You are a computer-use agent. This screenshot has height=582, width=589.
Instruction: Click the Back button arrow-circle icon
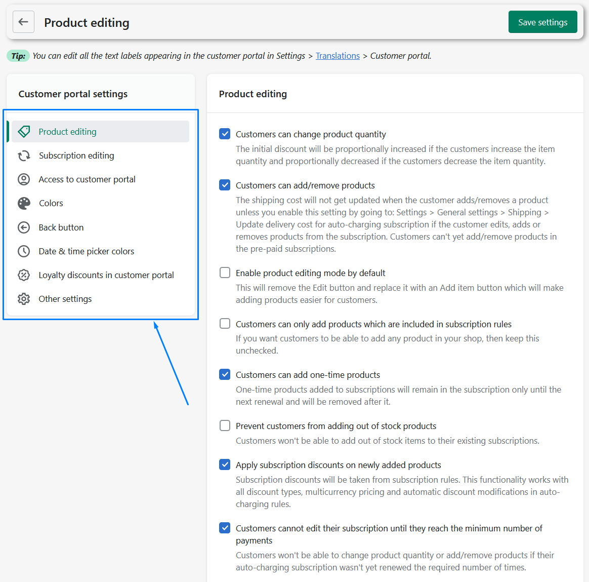coord(24,227)
